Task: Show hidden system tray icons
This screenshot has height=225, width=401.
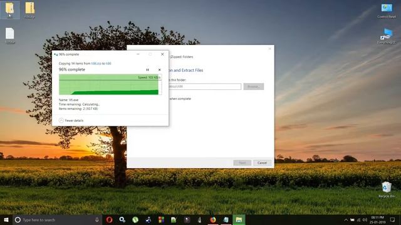Action: [346, 219]
